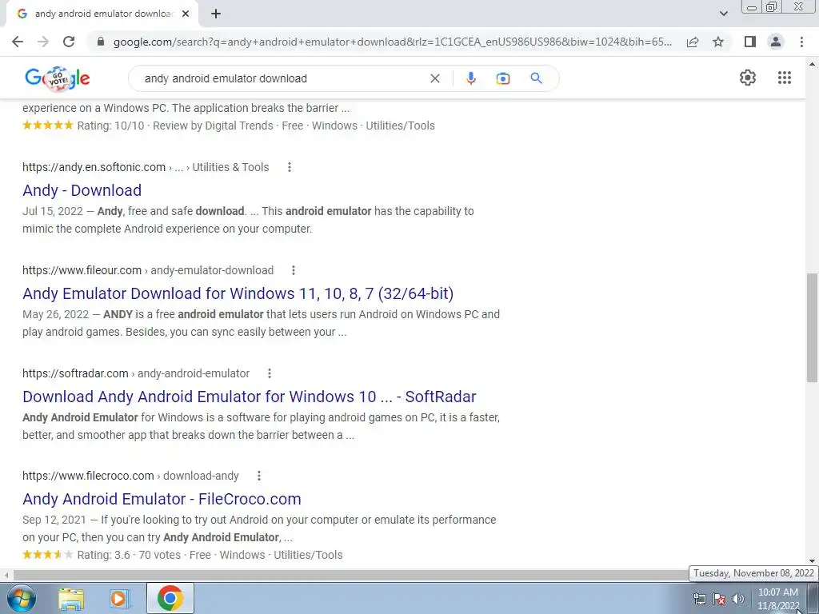Click the browser forward arrow
The image size is (819, 614).
coord(43,42)
